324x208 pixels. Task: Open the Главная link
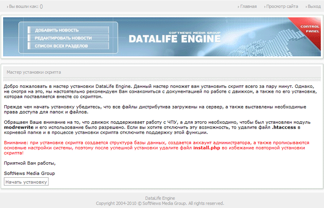tap(248, 6)
